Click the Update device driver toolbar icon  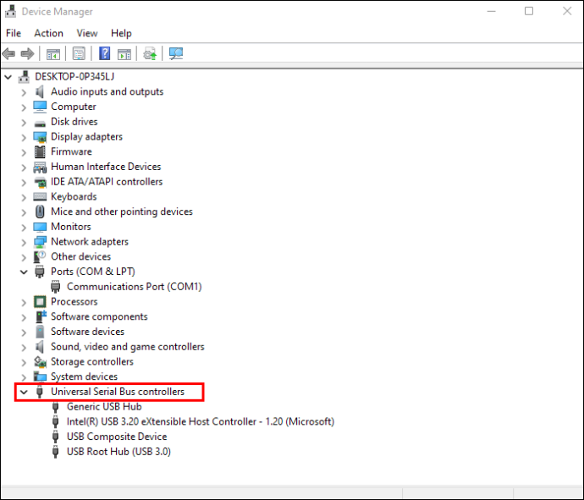[150, 53]
